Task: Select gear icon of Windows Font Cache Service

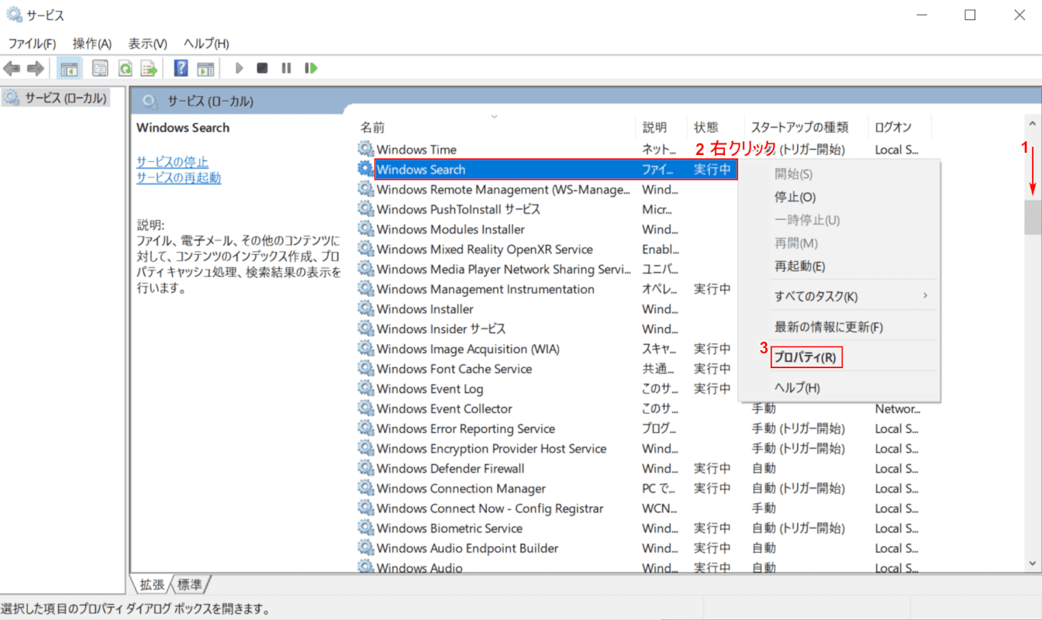Action: coord(365,368)
